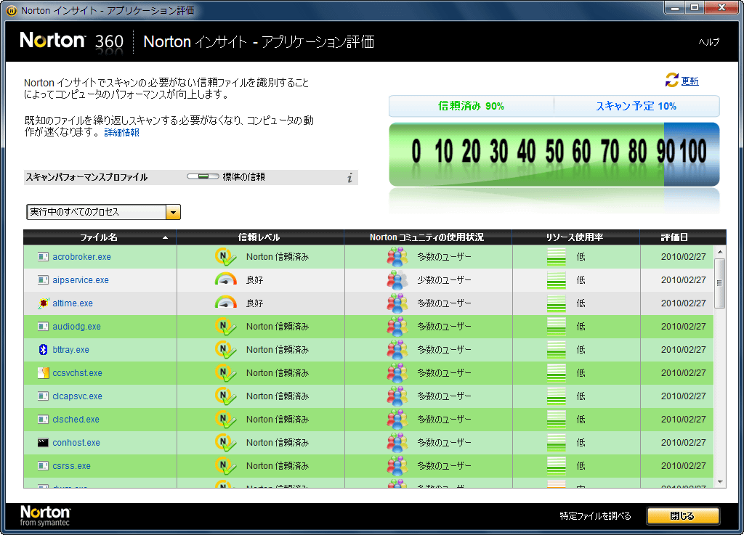Open conhost.exe file link
This screenshot has height=535, width=744.
pos(76,443)
